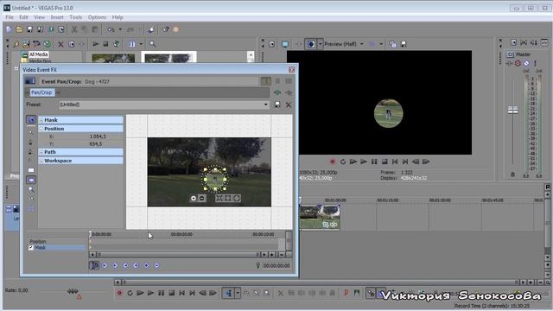Click Pause in the preview window transport

pyautogui.click(x=374, y=162)
